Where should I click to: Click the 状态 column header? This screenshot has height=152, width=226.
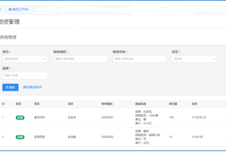[18, 104]
